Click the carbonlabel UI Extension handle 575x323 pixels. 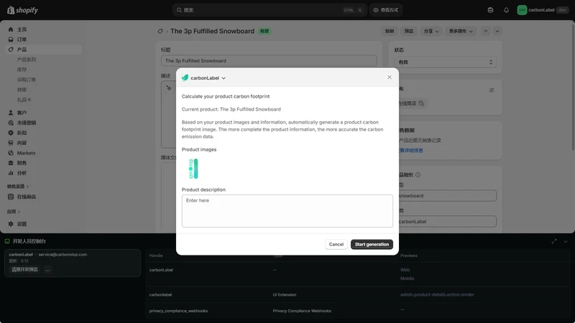[160, 294]
